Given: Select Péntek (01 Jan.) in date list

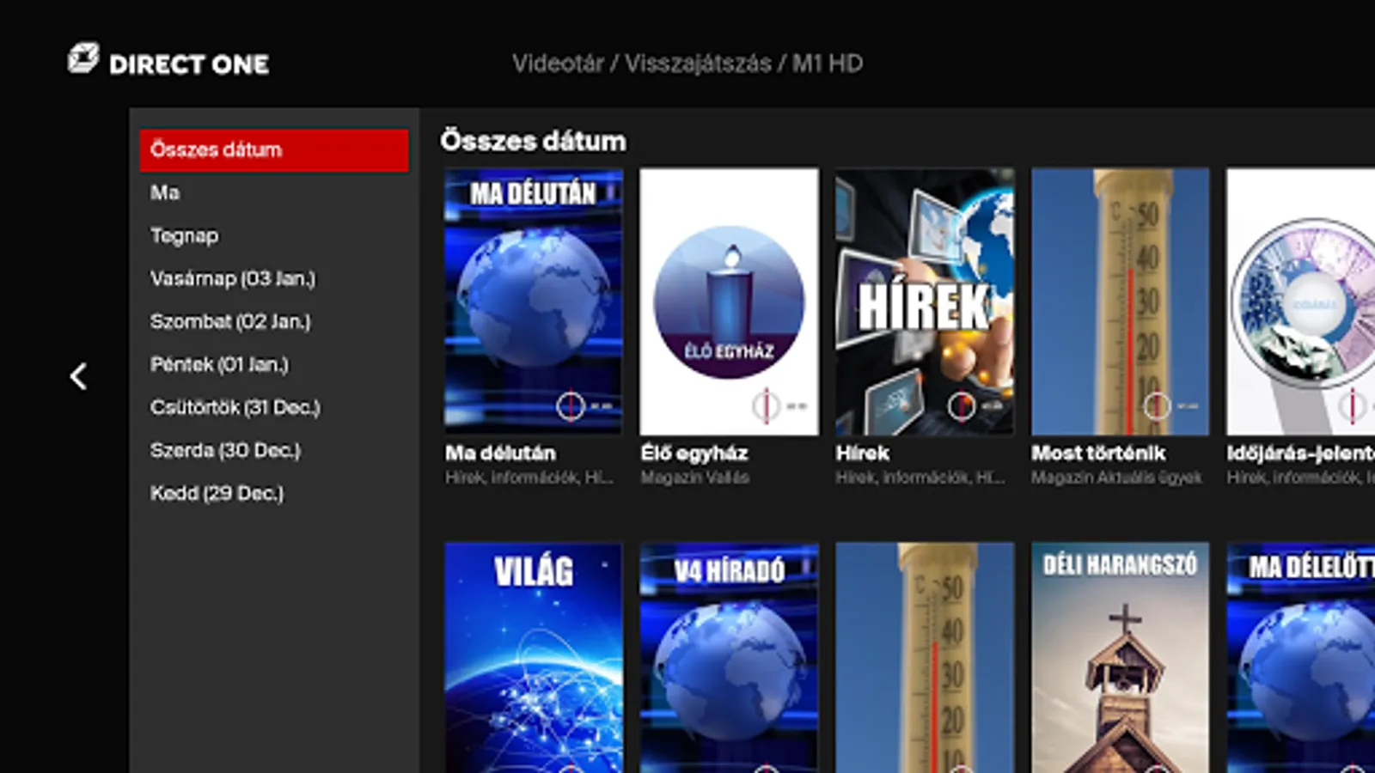Looking at the screenshot, I should 274,365.
